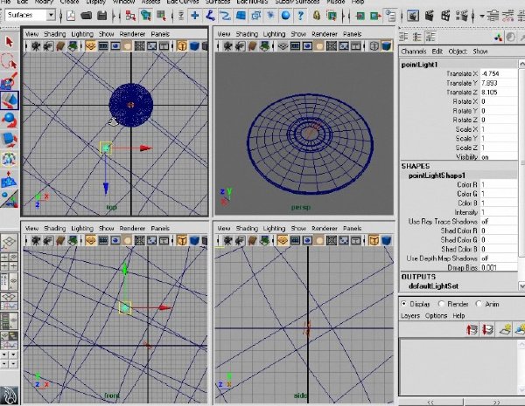The width and height of the screenshot is (525, 406).
Task: Open Renderer menu in side viewport
Action: 325,229
